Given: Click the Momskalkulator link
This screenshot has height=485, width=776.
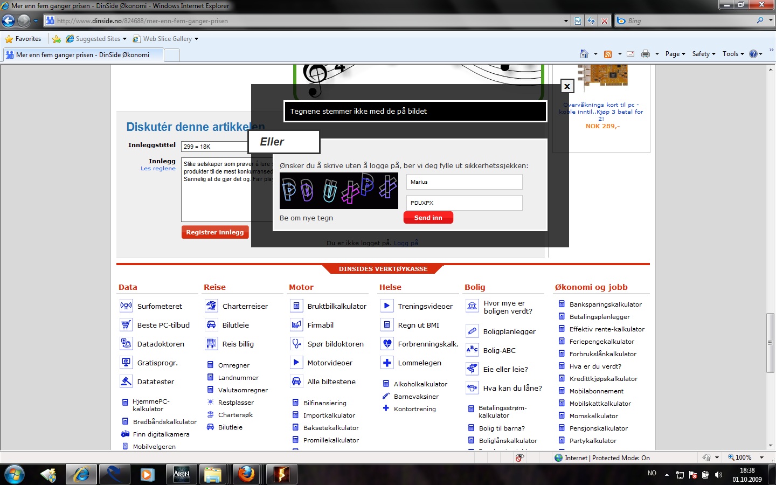Looking at the screenshot, I should pos(594,416).
